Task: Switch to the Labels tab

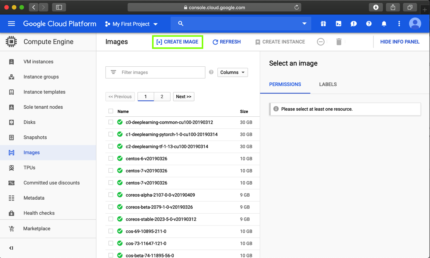Action: click(x=328, y=84)
